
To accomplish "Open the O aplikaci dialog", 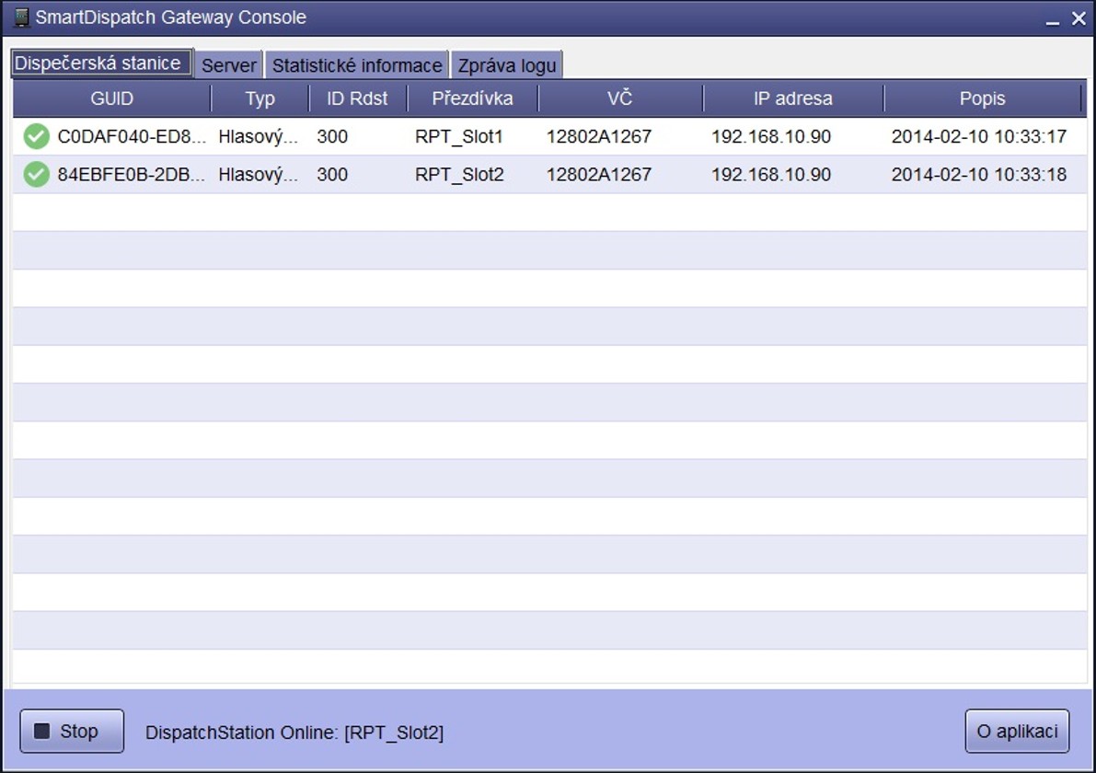I will 1017,731.
